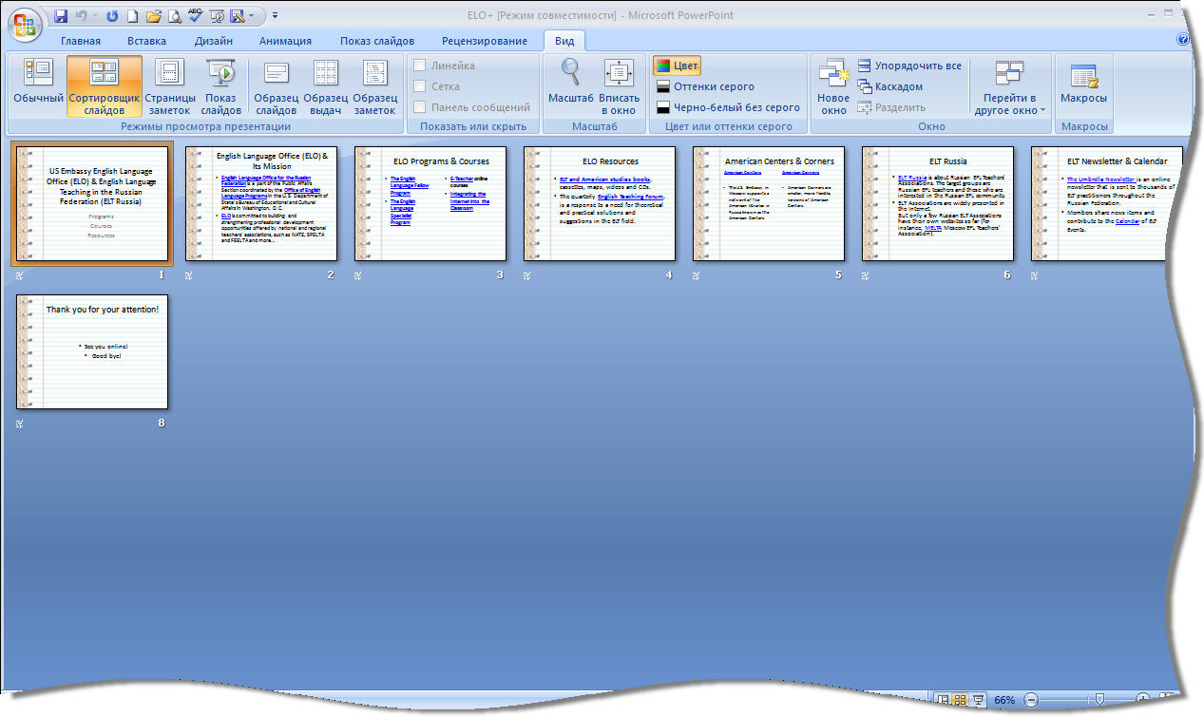Open Образец заметок master view
The height and width of the screenshot is (717, 1204).
(375, 85)
